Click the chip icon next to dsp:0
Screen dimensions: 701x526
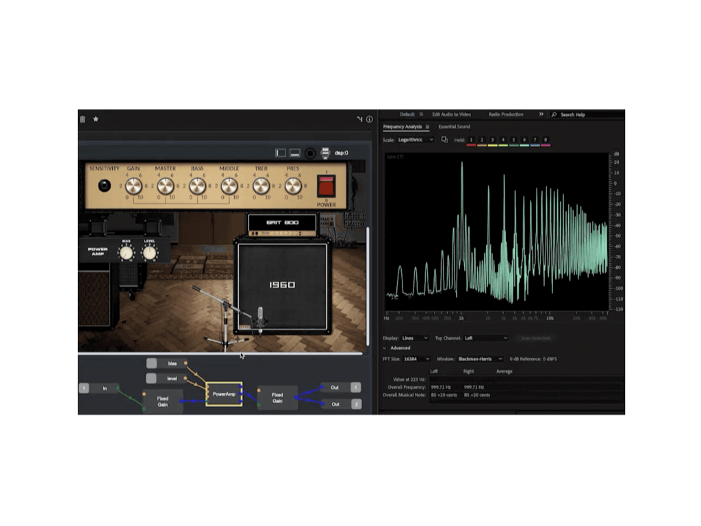click(x=325, y=153)
